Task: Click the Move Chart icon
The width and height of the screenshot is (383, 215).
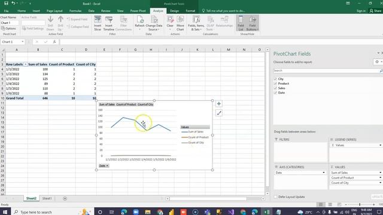Action: tap(180, 23)
